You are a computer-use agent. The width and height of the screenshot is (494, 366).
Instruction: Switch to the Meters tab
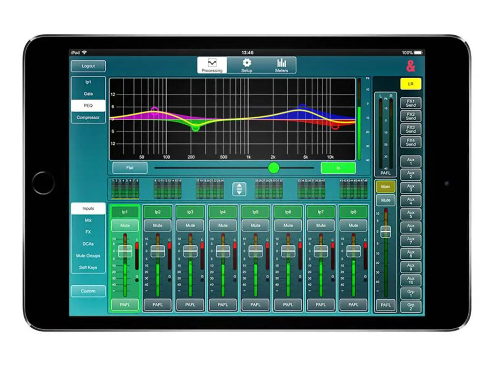tap(281, 65)
